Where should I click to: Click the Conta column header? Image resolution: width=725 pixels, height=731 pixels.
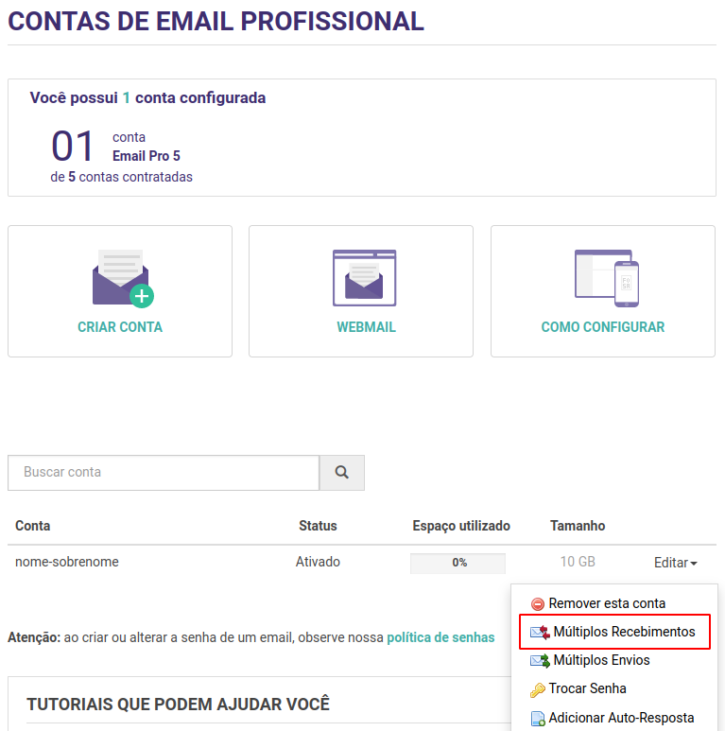[x=33, y=526]
